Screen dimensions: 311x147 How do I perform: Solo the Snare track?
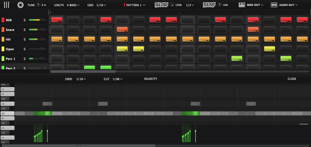pyautogui.click(x=25, y=30)
